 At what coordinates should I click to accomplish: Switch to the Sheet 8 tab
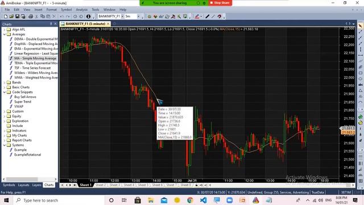(185, 185)
